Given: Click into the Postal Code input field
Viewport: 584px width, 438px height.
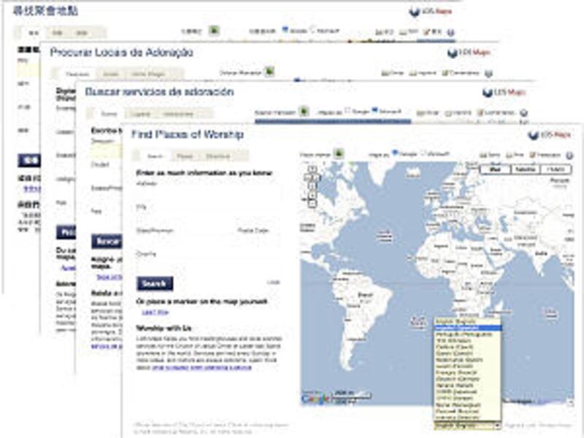Looking at the screenshot, I should pyautogui.click(x=258, y=240).
